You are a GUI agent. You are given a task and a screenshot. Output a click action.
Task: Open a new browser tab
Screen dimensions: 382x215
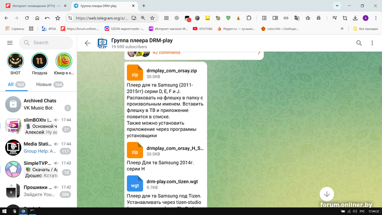(x=144, y=6)
